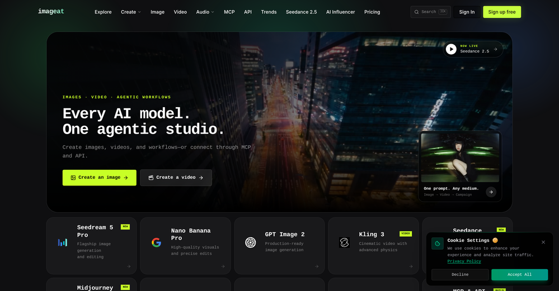Viewport: 559px width, 291px height.
Task: Open the Midjourney card
Action: [91, 285]
